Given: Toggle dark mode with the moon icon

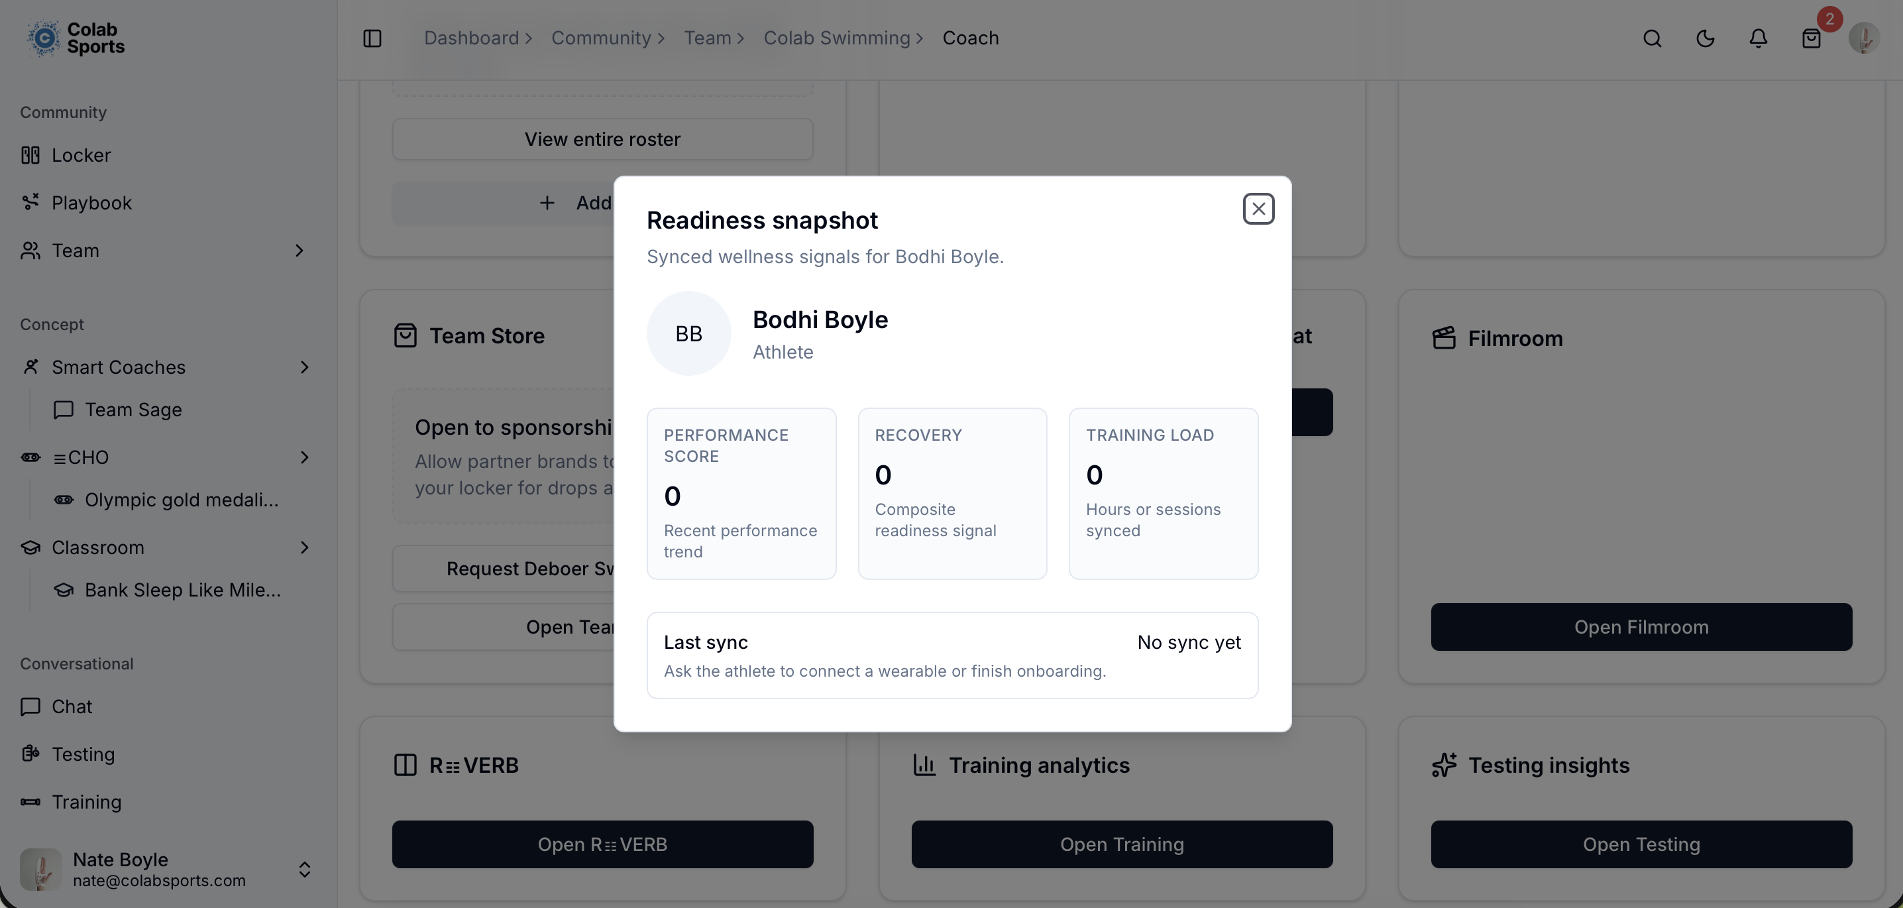Looking at the screenshot, I should [1705, 38].
